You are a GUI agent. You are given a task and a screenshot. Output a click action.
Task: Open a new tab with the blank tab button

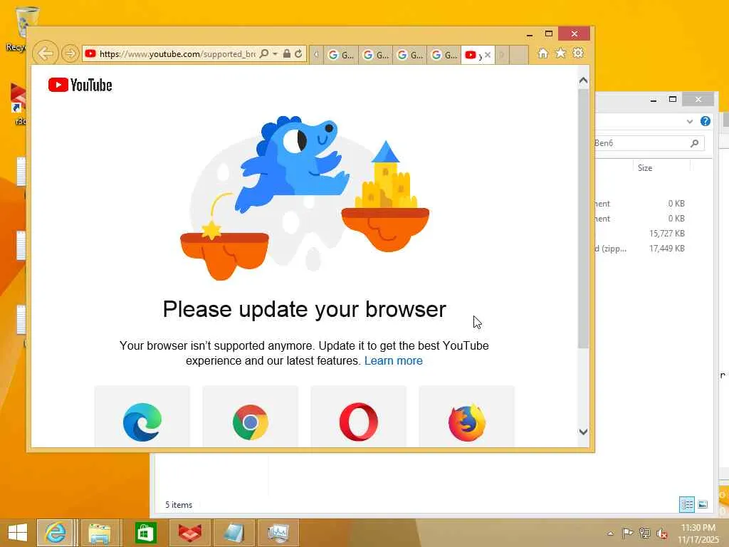[518, 55]
